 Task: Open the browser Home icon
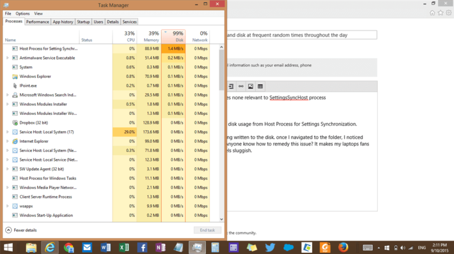coord(432,13)
